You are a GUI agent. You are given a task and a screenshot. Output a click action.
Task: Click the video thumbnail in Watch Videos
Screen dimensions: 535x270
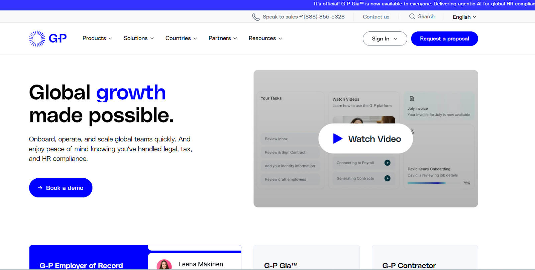point(364,120)
